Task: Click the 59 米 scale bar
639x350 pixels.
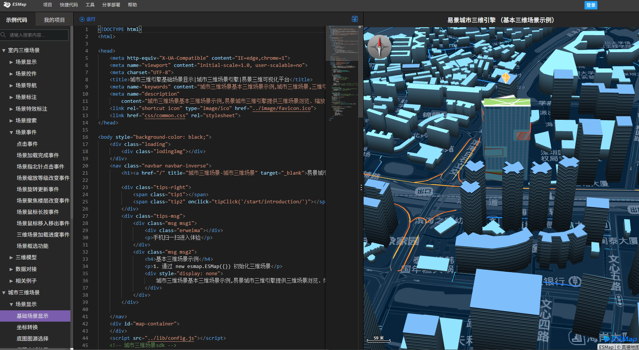Action: [379, 339]
